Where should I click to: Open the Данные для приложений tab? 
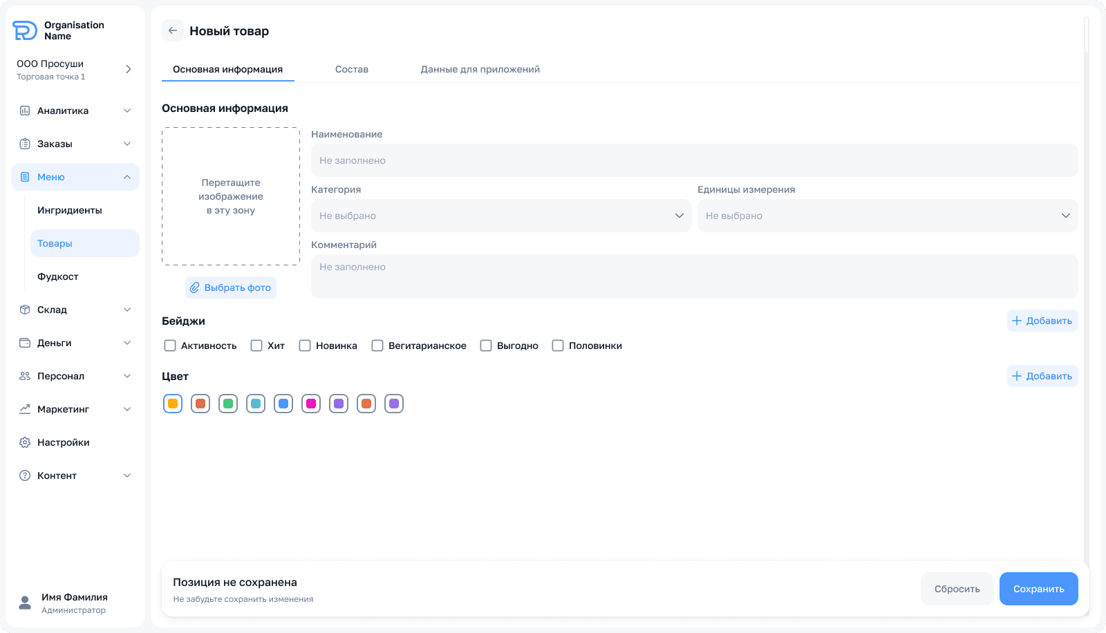tap(480, 69)
